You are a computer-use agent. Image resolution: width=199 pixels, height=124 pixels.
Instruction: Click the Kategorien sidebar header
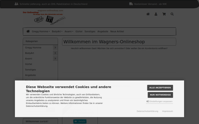(40, 41)
